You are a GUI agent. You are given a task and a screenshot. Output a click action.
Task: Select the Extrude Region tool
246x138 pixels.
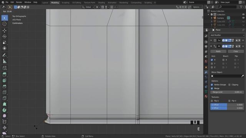tap(5, 74)
